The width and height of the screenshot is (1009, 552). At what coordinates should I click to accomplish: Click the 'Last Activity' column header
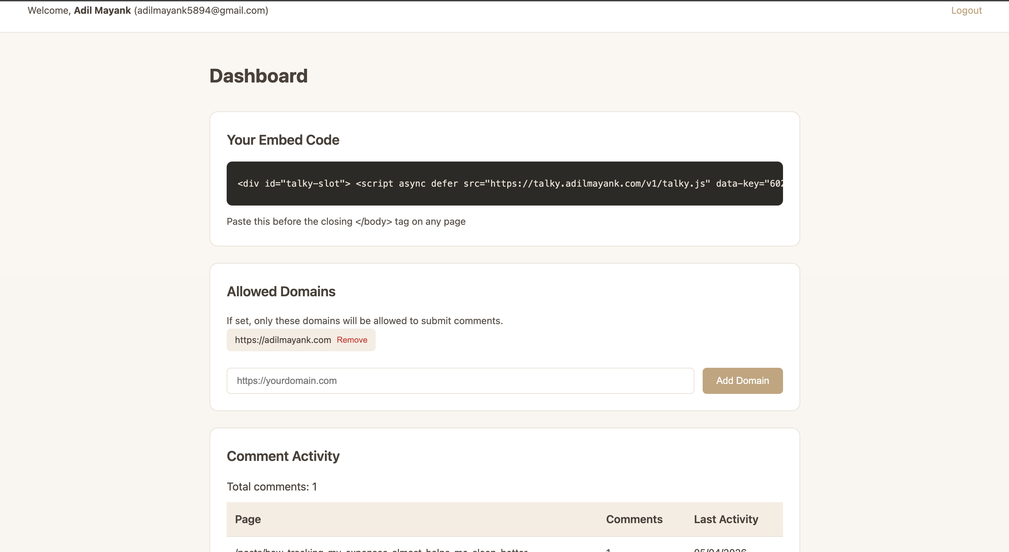point(726,519)
